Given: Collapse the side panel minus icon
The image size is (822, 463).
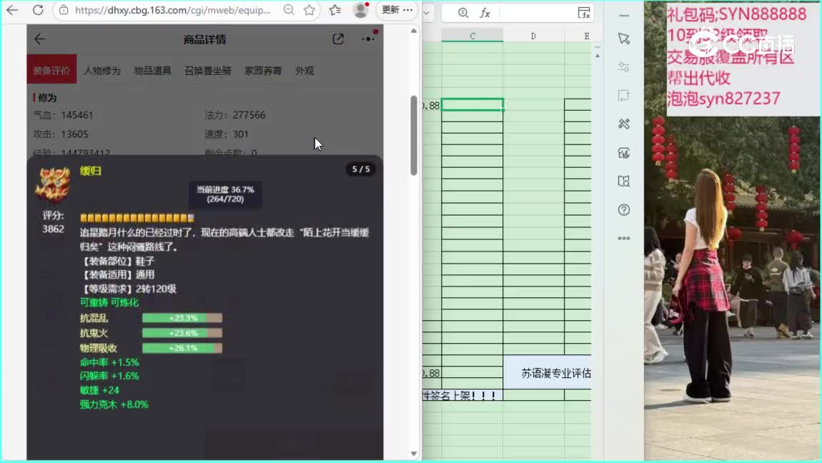Looking at the screenshot, I should tap(624, 16).
